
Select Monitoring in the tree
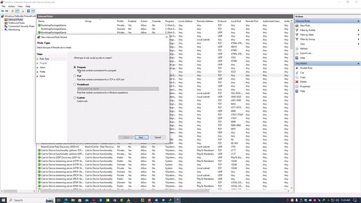click(x=14, y=30)
